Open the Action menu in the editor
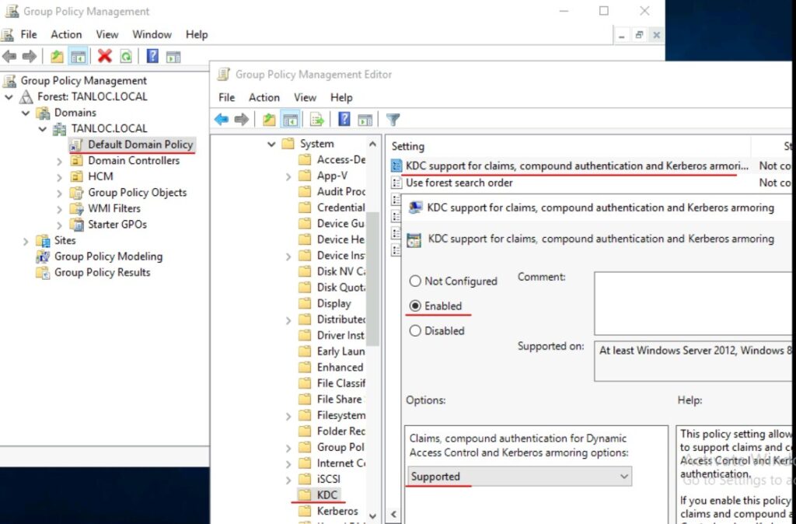This screenshot has height=524, width=796. (264, 97)
